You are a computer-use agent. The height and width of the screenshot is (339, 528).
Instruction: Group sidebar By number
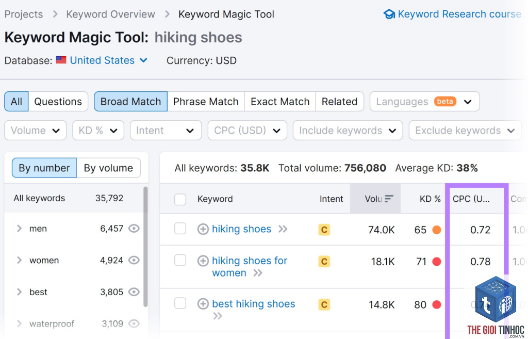pos(44,168)
